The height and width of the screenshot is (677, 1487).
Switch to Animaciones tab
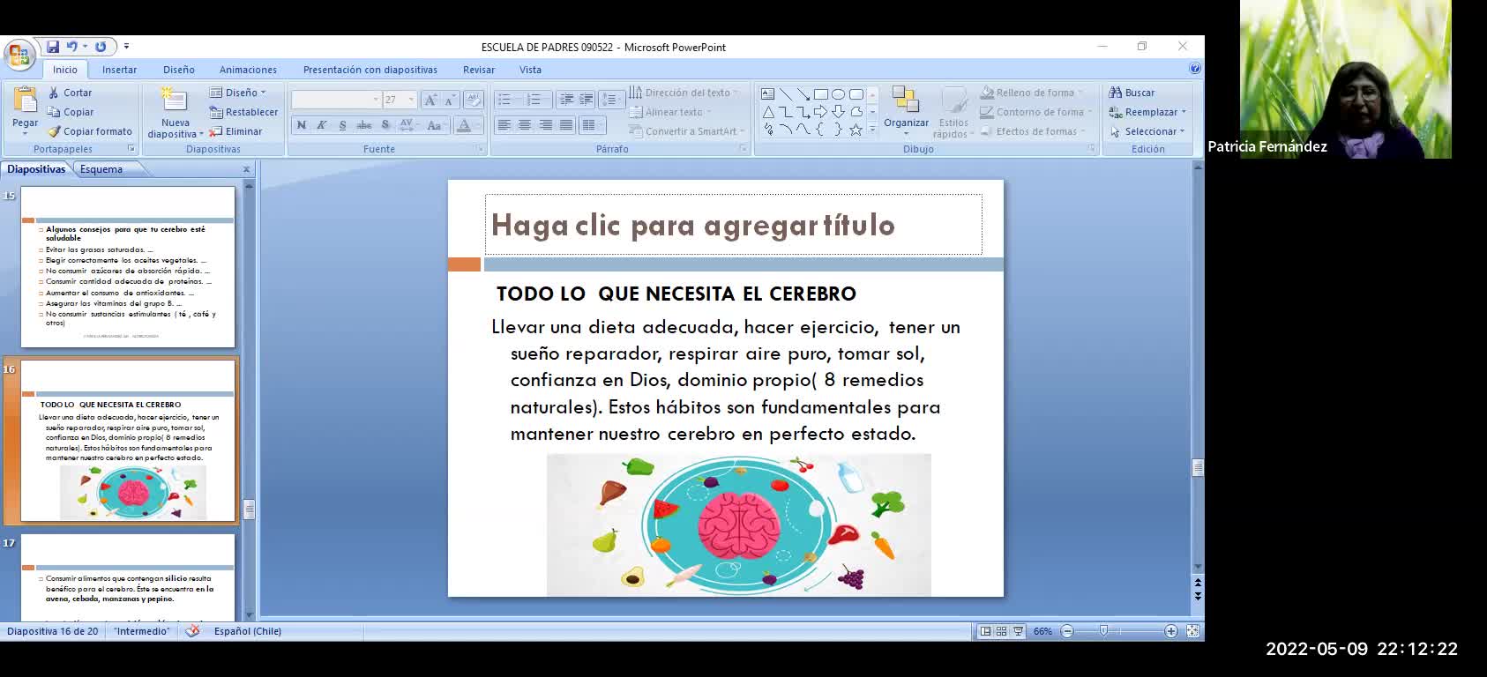(248, 70)
